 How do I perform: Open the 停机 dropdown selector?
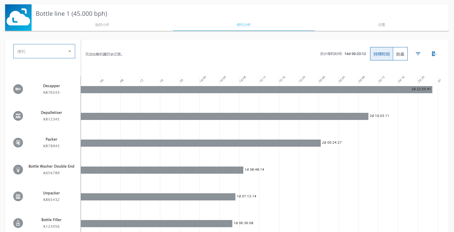[44, 51]
